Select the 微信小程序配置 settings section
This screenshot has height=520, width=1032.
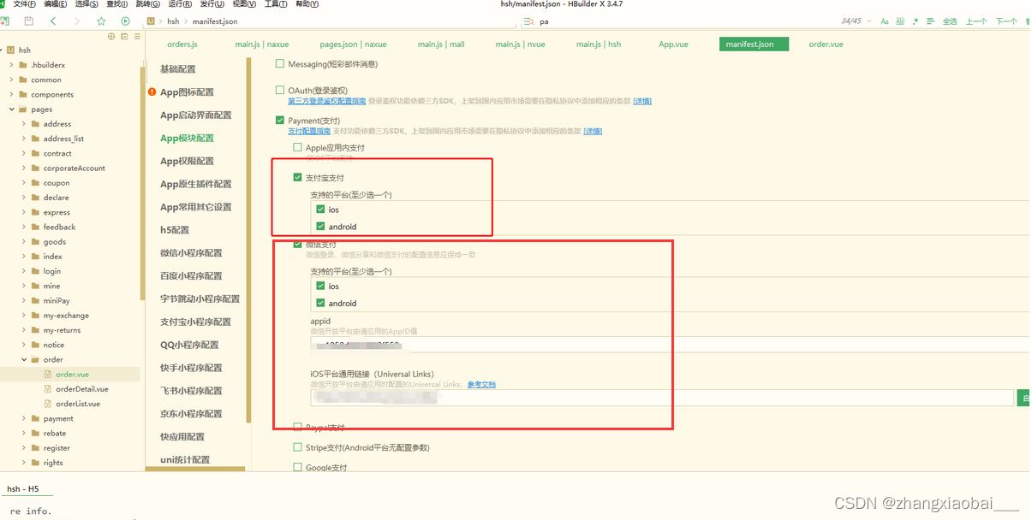(x=191, y=252)
